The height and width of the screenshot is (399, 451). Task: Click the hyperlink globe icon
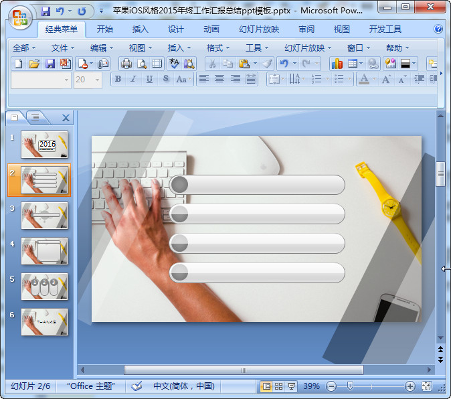[x=373, y=64]
